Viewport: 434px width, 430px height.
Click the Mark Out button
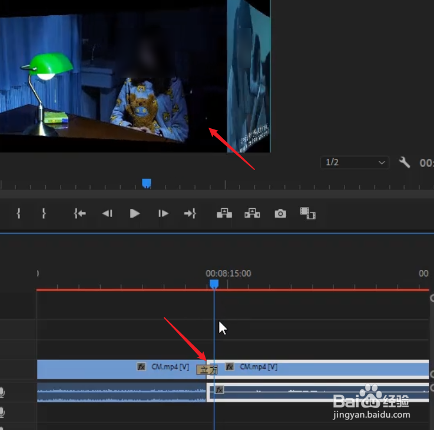pos(44,214)
